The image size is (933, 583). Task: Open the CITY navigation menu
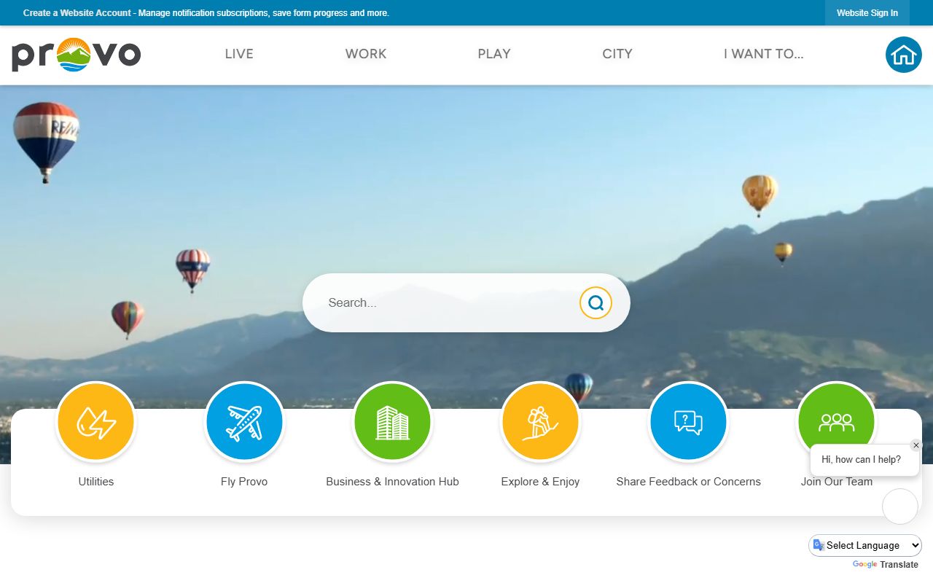617,54
